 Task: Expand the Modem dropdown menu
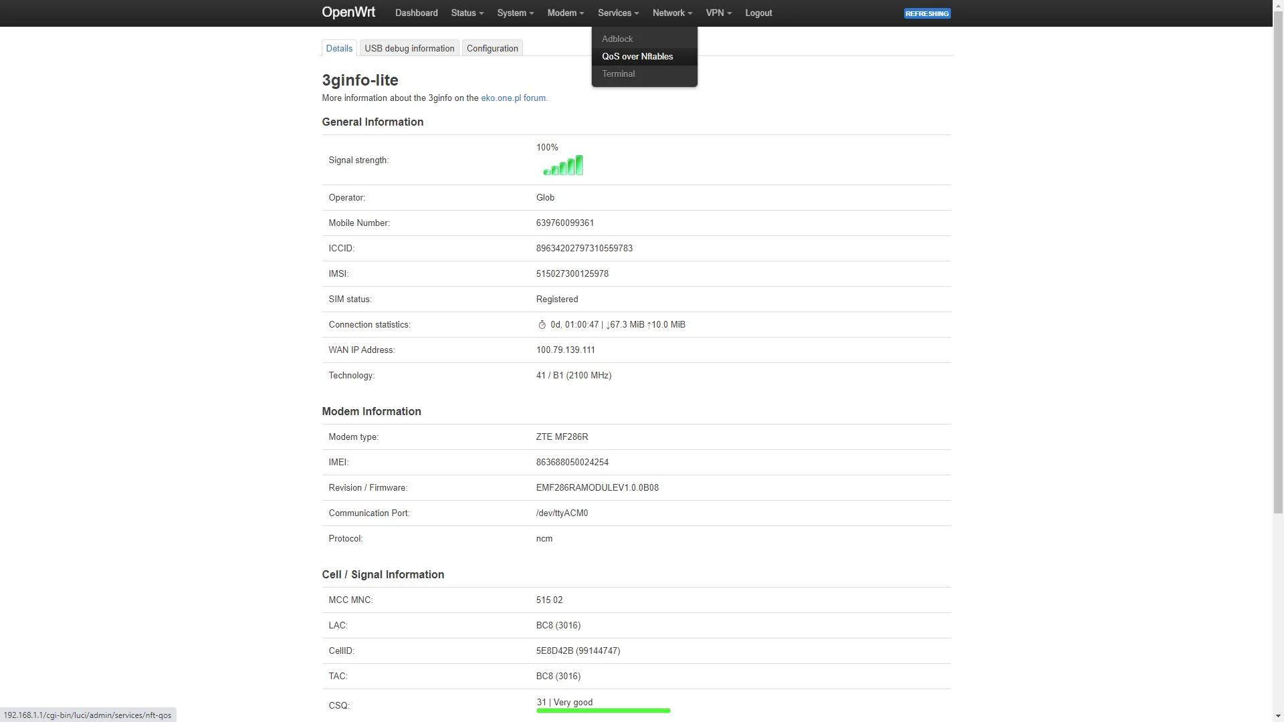[565, 13]
